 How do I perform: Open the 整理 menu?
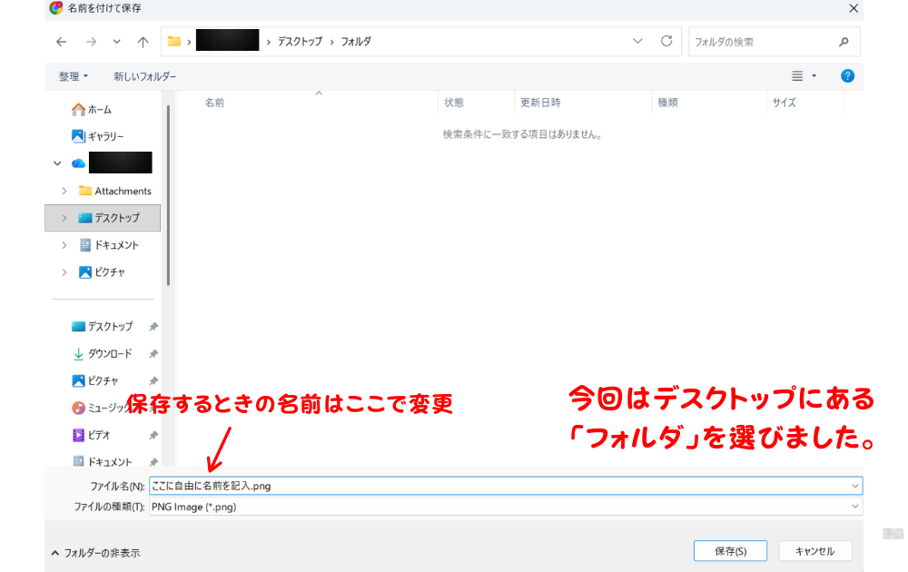pos(74,76)
